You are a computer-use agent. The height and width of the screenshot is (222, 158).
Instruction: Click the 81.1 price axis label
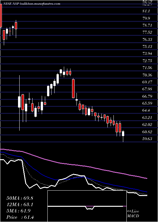(x=146, y=11)
